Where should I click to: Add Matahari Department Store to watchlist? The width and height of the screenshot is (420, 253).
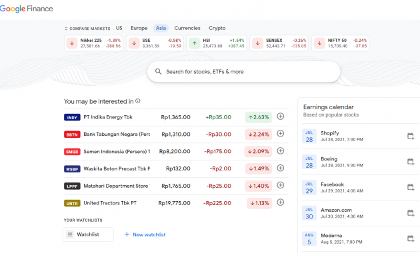281,185
